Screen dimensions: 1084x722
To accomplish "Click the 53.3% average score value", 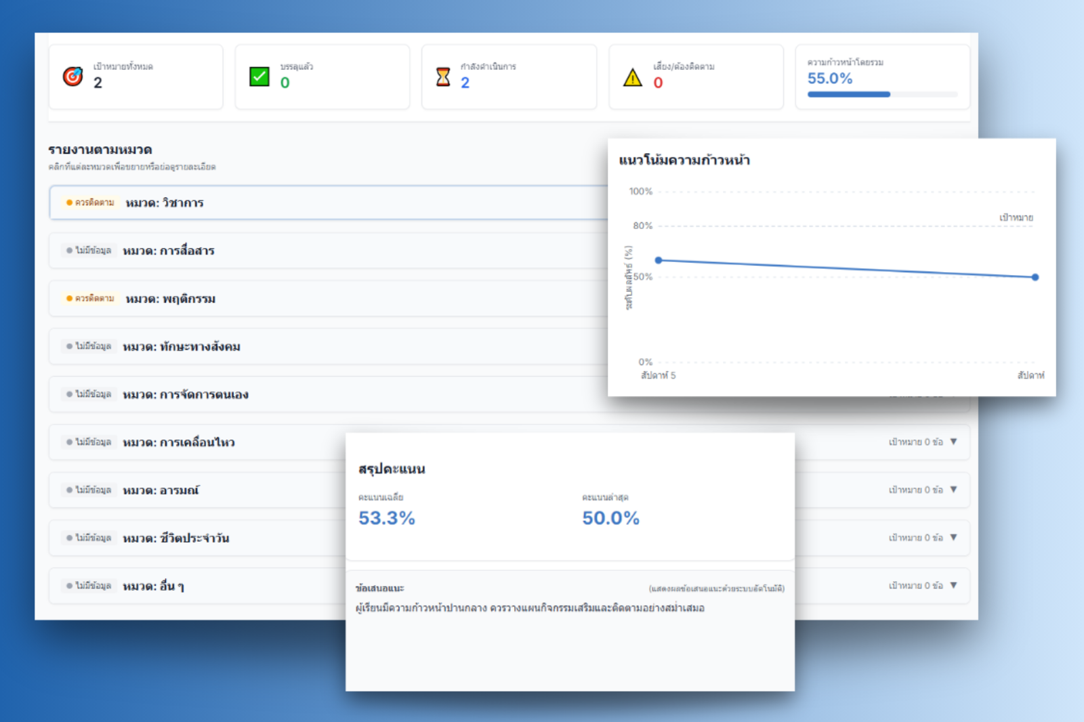I will (x=386, y=518).
